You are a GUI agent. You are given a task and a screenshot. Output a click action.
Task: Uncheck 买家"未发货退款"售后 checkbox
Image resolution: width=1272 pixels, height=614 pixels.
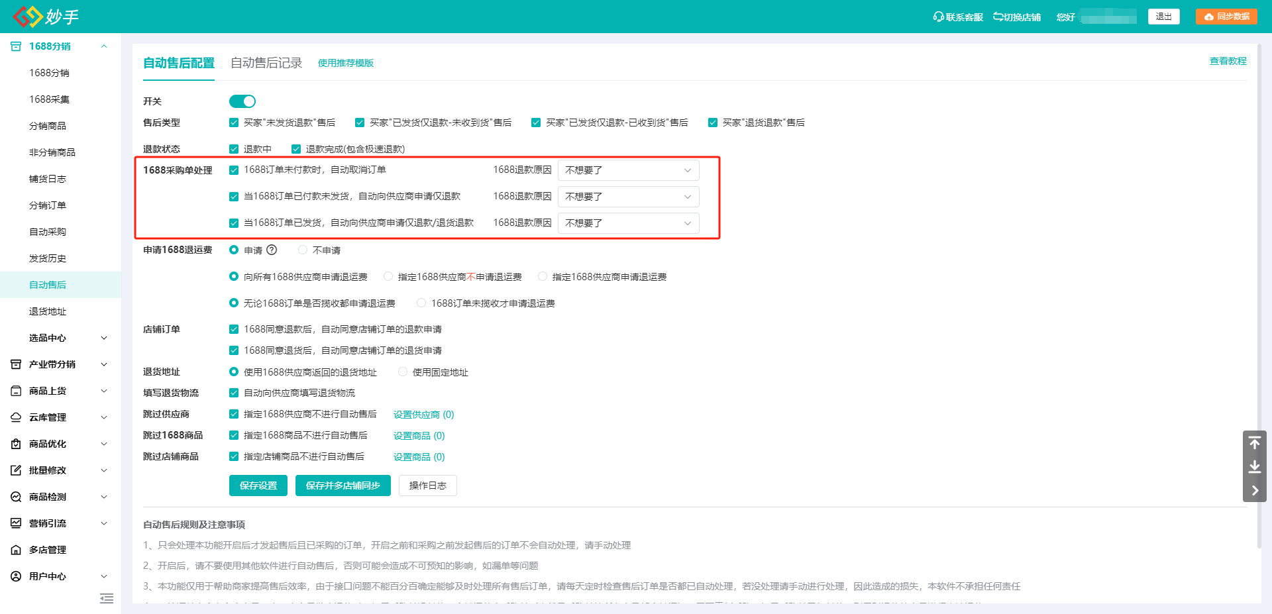click(x=234, y=123)
